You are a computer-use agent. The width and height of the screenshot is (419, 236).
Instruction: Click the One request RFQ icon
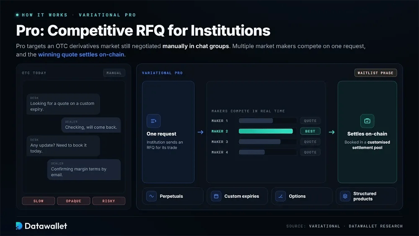click(153, 121)
